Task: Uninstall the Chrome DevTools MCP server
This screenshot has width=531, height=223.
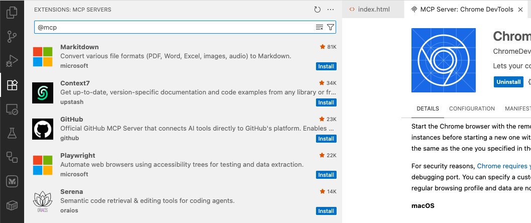Action: click(508, 82)
